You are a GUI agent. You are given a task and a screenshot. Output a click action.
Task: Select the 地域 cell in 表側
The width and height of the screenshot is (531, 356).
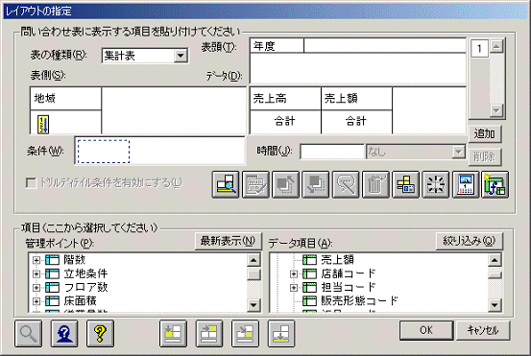click(x=65, y=99)
